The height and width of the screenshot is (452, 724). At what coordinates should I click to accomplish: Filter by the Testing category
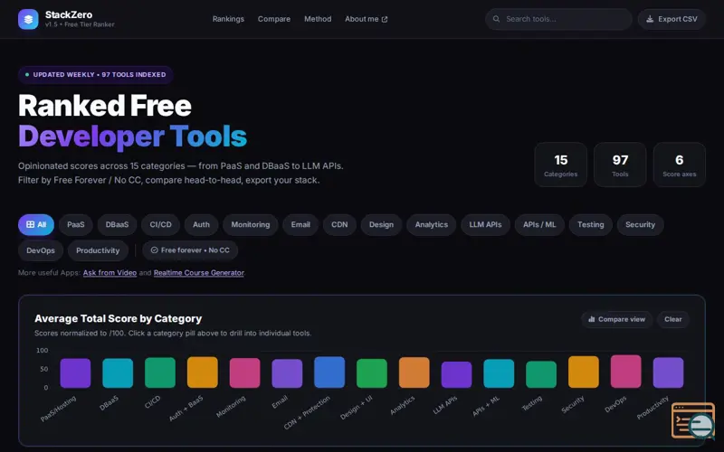(x=591, y=224)
